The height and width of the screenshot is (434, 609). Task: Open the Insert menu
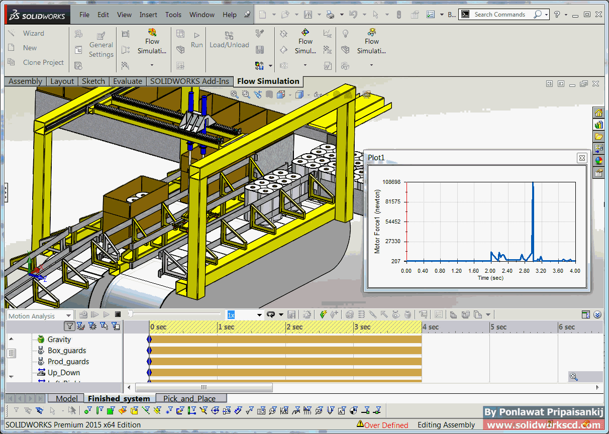tap(148, 15)
